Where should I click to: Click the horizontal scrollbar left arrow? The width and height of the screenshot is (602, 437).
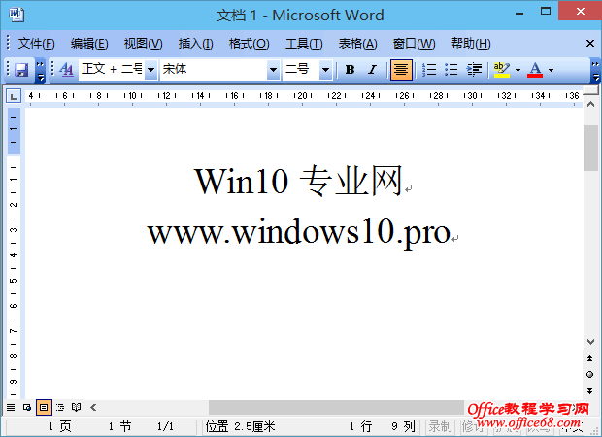(93, 407)
